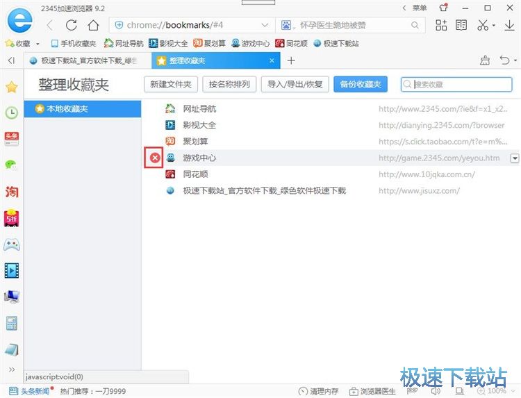This screenshot has width=521, height=398.
Task: Open the 5折 discount icon in sidebar
Action: pos(12,218)
